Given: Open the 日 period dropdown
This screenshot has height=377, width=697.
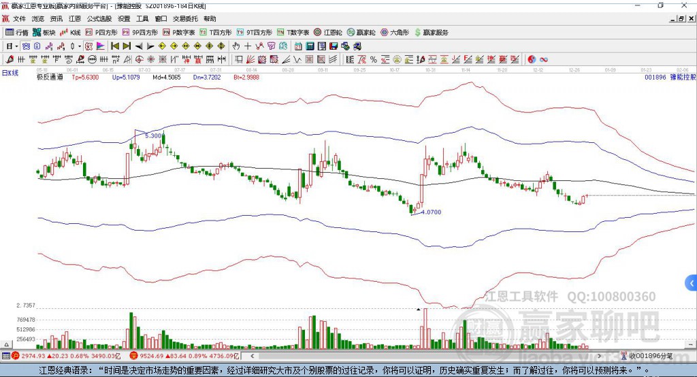Looking at the screenshot, I should point(12,46).
